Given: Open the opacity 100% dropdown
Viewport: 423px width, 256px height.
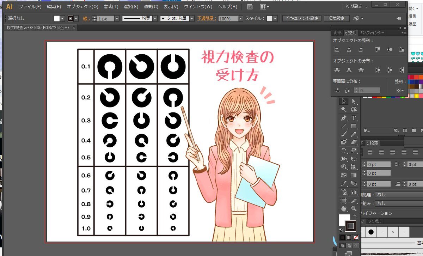Looking at the screenshot, I should [x=240, y=18].
